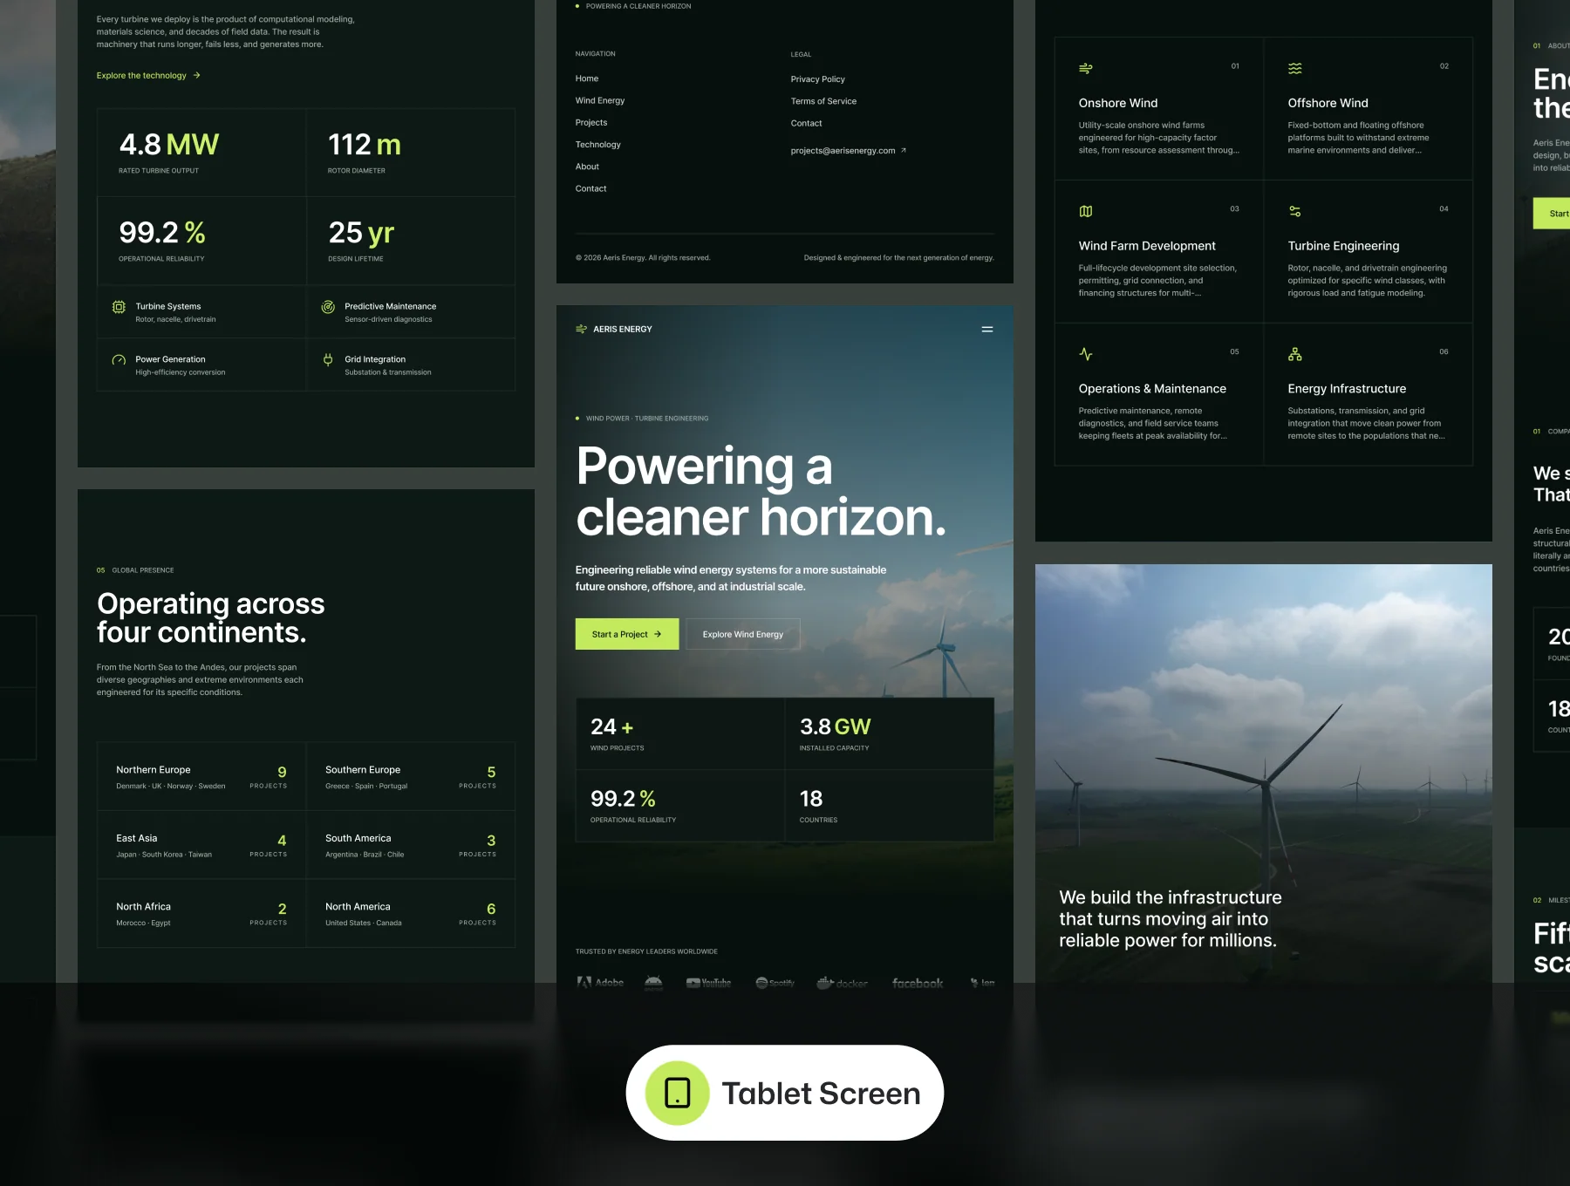The height and width of the screenshot is (1186, 1570).
Task: Click the Predictive Maintenance target icon
Action: tap(328, 307)
